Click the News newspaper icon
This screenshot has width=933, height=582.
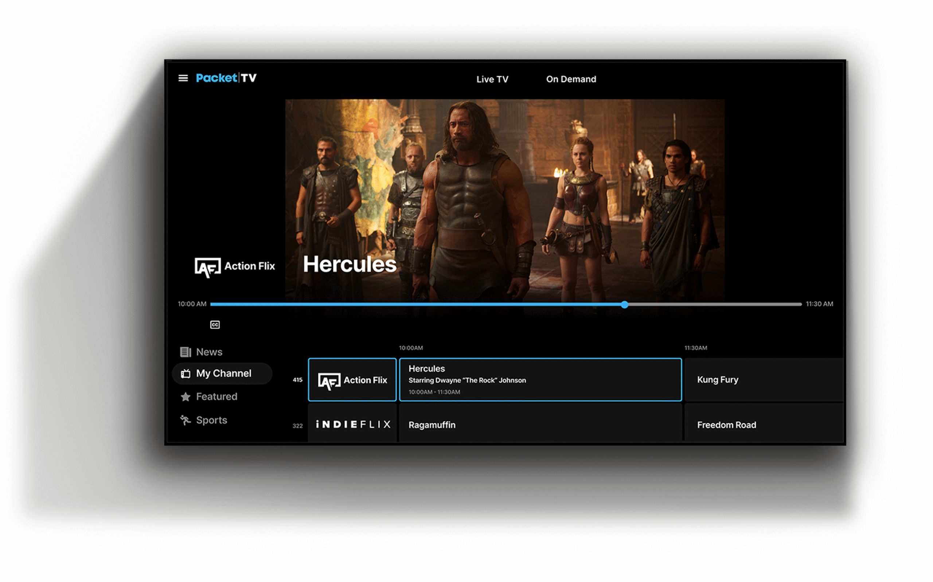point(186,352)
